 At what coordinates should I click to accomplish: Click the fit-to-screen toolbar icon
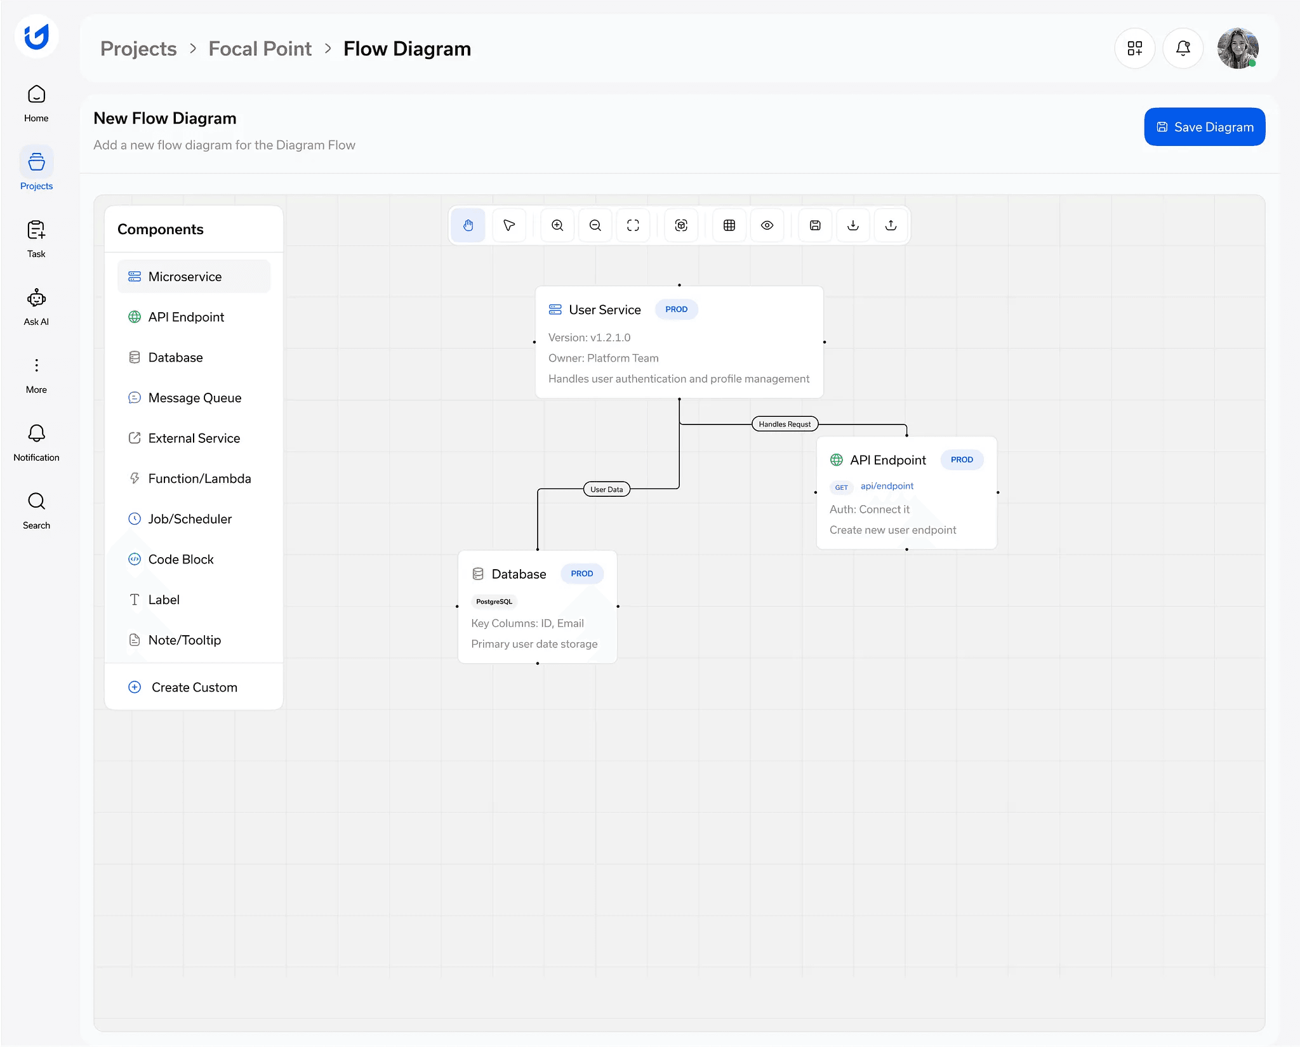[633, 225]
